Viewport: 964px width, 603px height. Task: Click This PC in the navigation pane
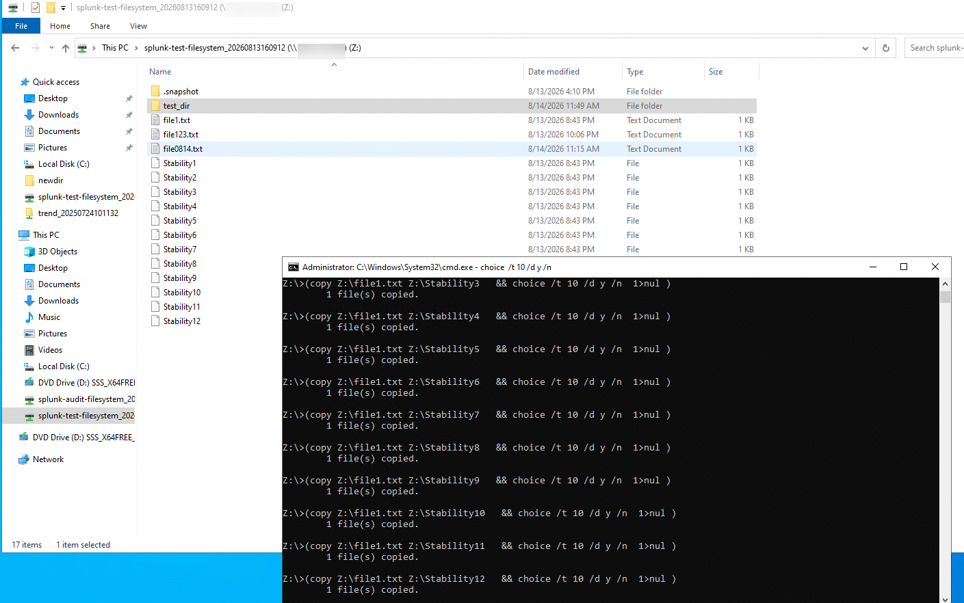point(46,235)
